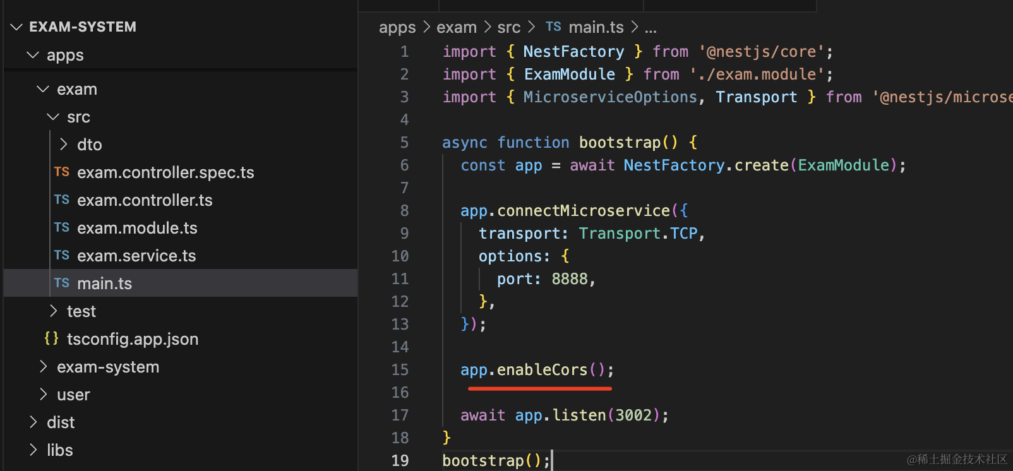Click the TS icon of exam.module.ts

(62, 227)
